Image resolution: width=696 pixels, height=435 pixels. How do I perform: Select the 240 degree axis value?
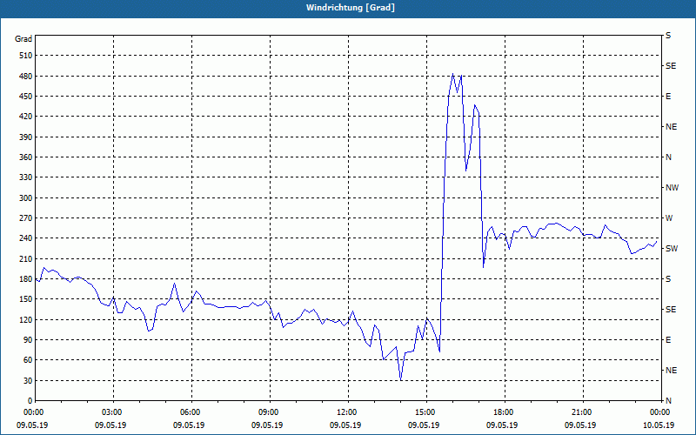coord(26,238)
